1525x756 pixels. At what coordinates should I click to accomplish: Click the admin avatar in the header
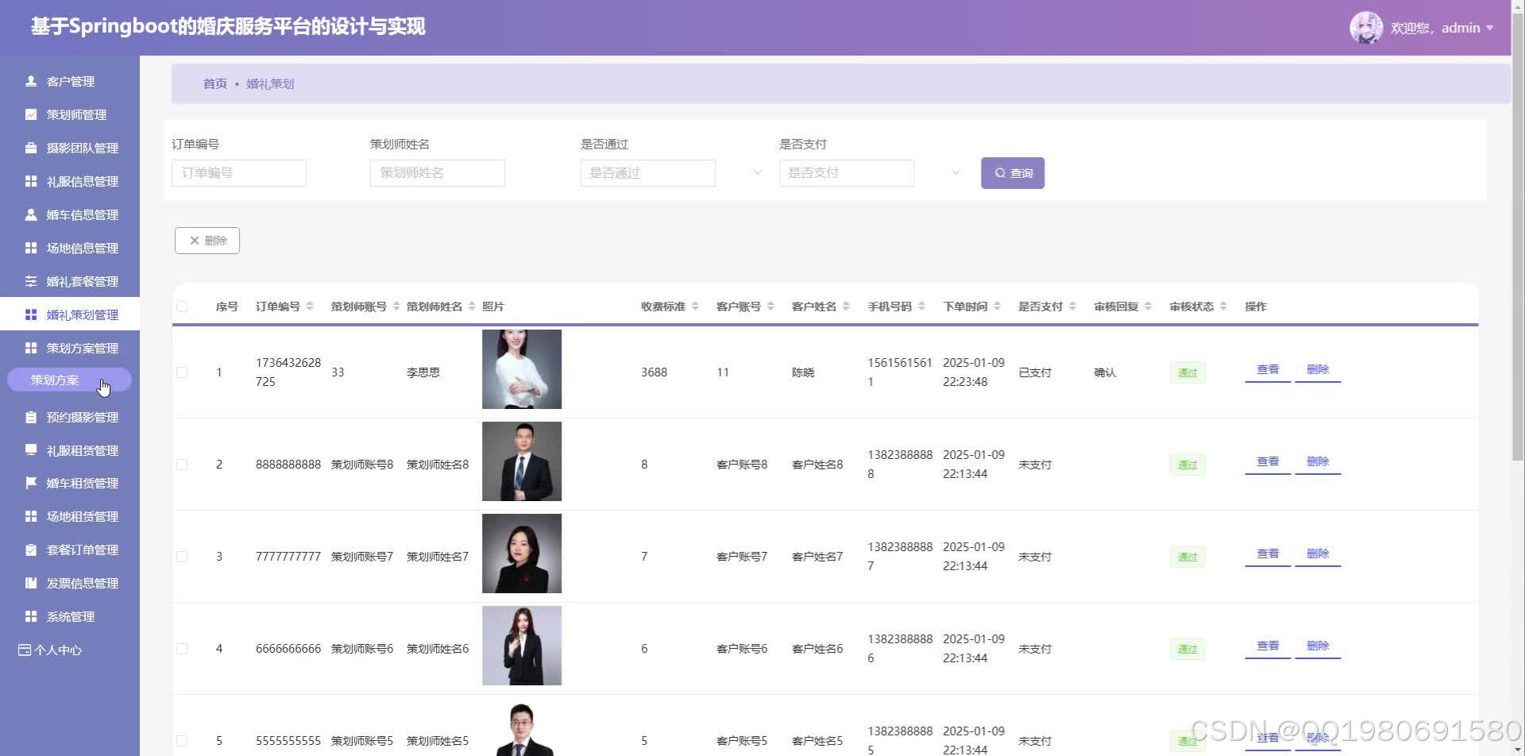[1366, 27]
